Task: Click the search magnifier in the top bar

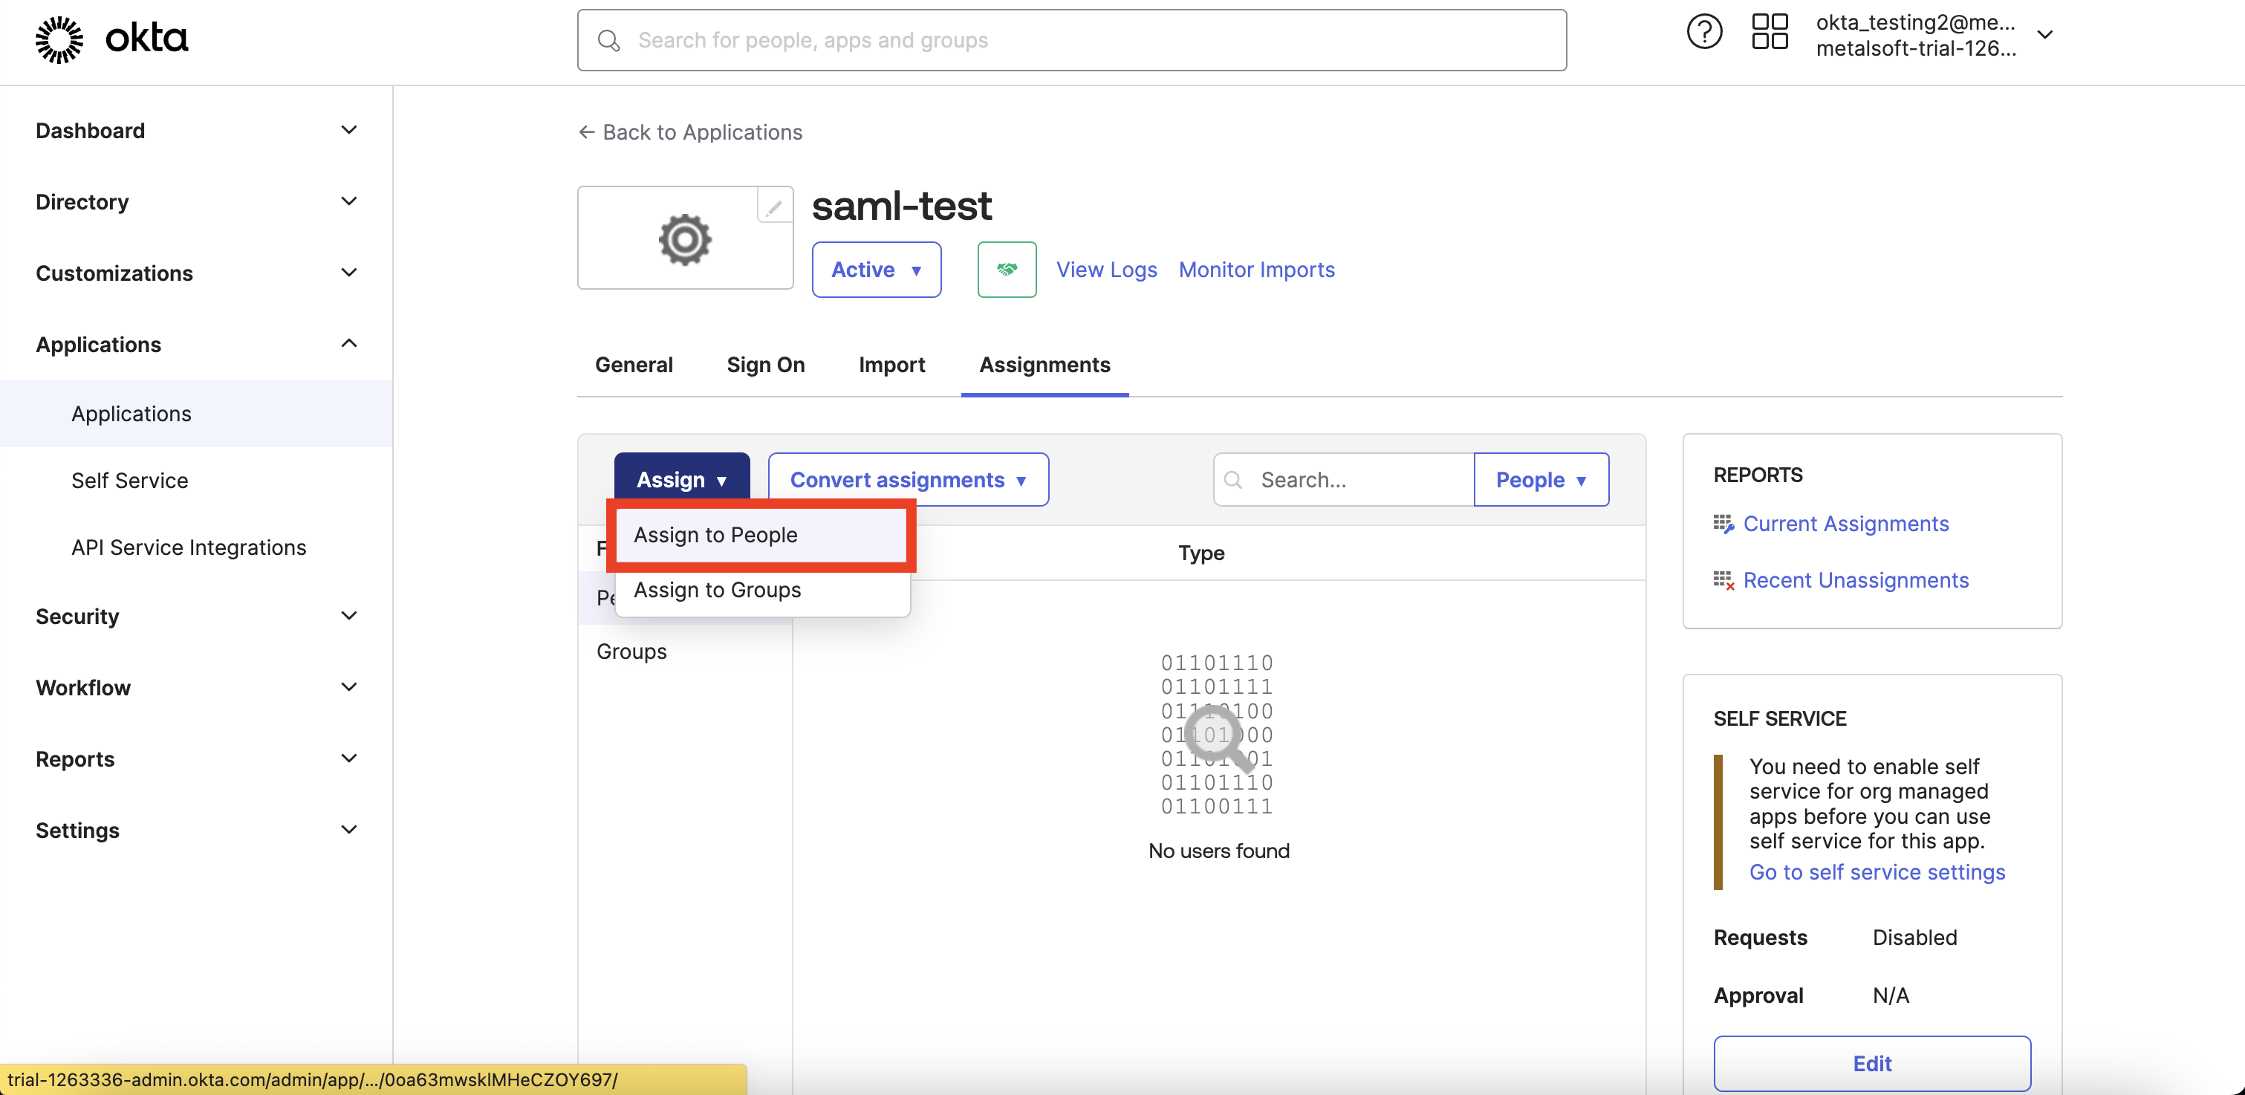Action: 608,41
